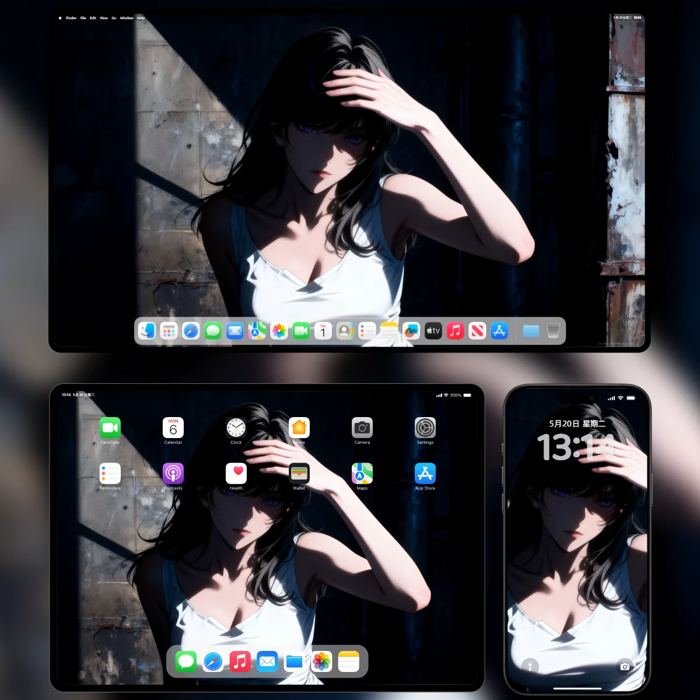The image size is (700, 700).
Task: Open Podcasts on the iPad home screen
Action: click(x=173, y=474)
